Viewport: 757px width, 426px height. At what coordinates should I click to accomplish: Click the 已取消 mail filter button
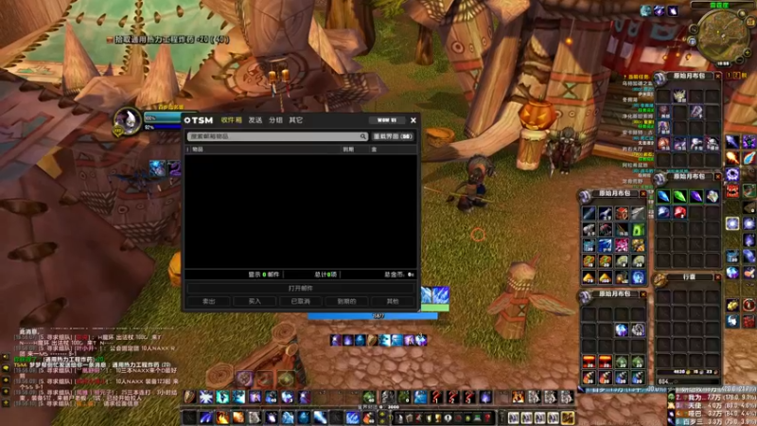(300, 301)
